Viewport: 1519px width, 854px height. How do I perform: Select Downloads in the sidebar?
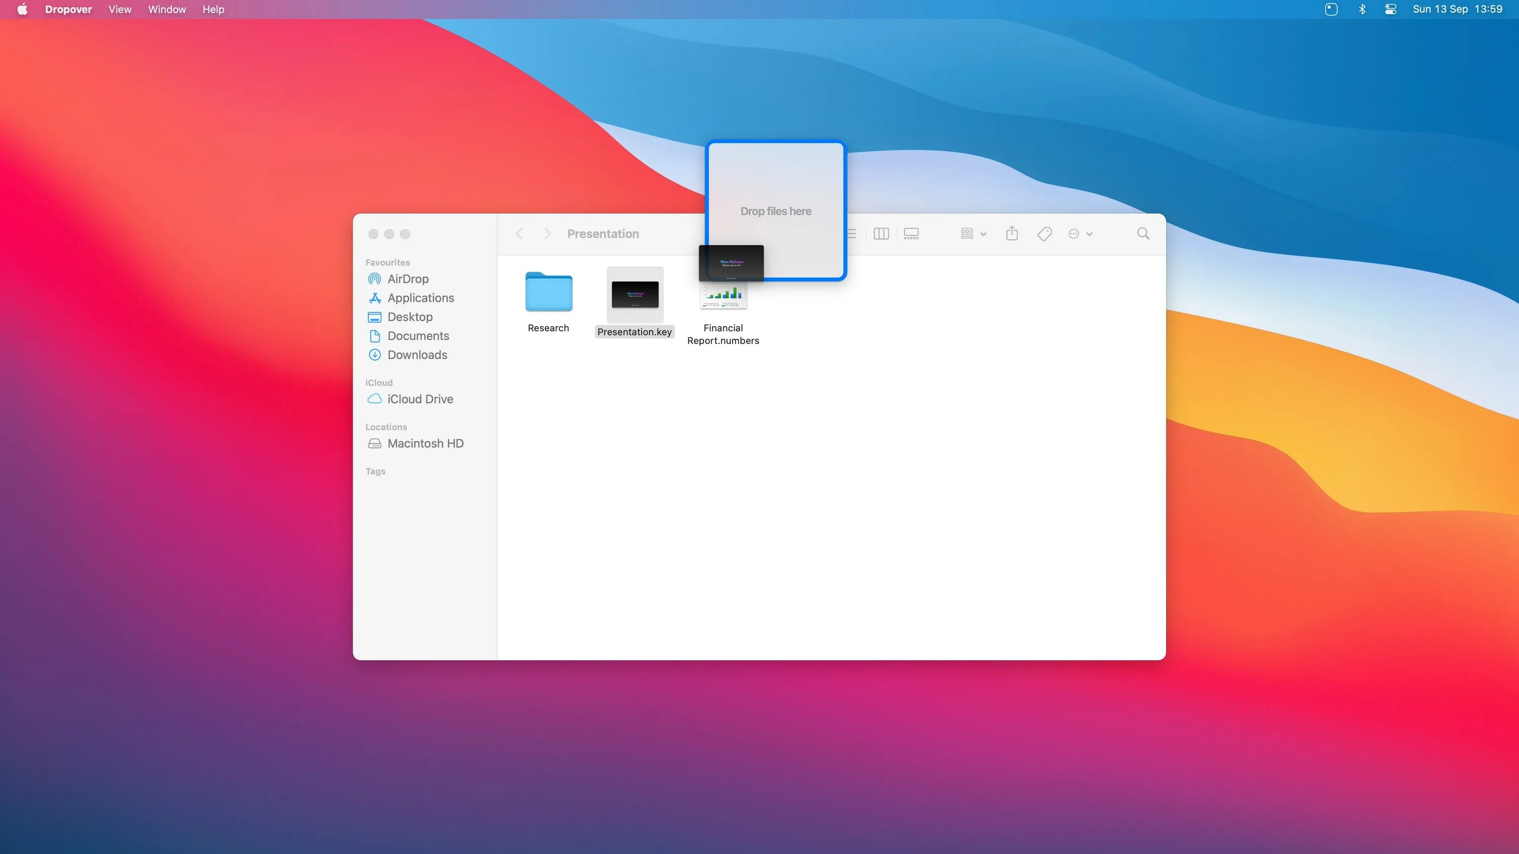click(417, 355)
